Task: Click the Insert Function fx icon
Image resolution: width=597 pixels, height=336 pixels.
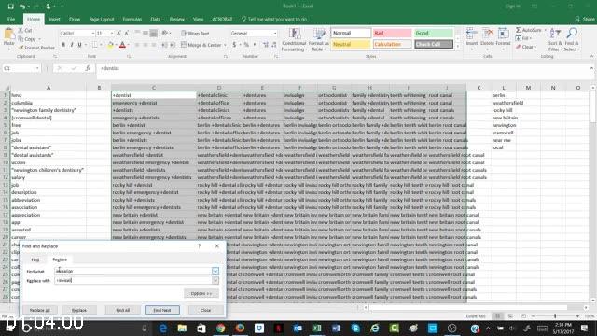Action: (x=88, y=68)
